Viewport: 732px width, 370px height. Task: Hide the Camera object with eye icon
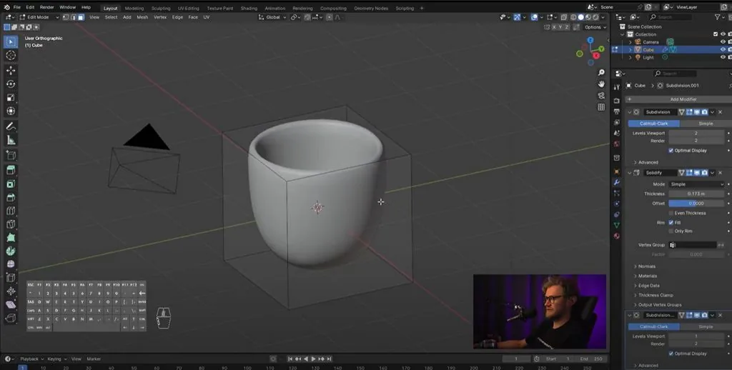point(723,42)
